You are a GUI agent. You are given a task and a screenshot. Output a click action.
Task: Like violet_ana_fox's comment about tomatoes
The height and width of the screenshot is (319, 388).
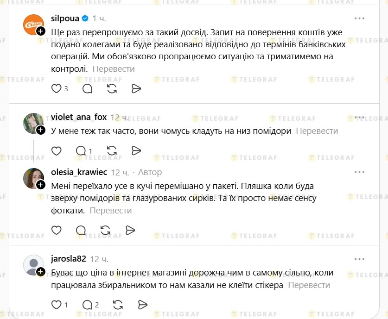click(x=56, y=150)
